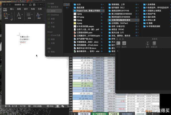The height and width of the screenshot is (115, 171).
Task: Switch to the 货物调配表 sheet tab in Excel
Action: click(84, 114)
